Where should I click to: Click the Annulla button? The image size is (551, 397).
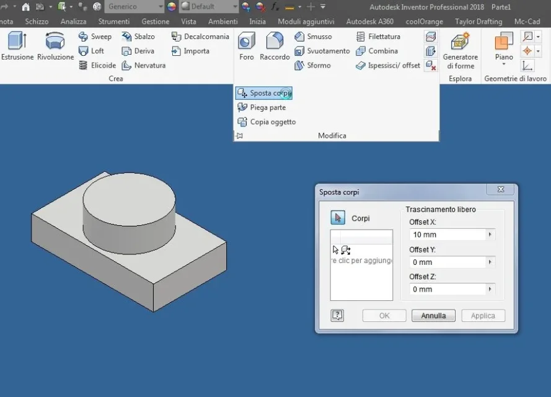[433, 315]
